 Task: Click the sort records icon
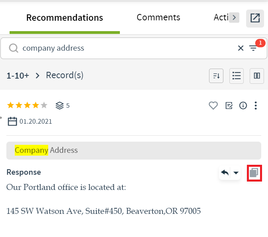pyautogui.click(x=216, y=76)
